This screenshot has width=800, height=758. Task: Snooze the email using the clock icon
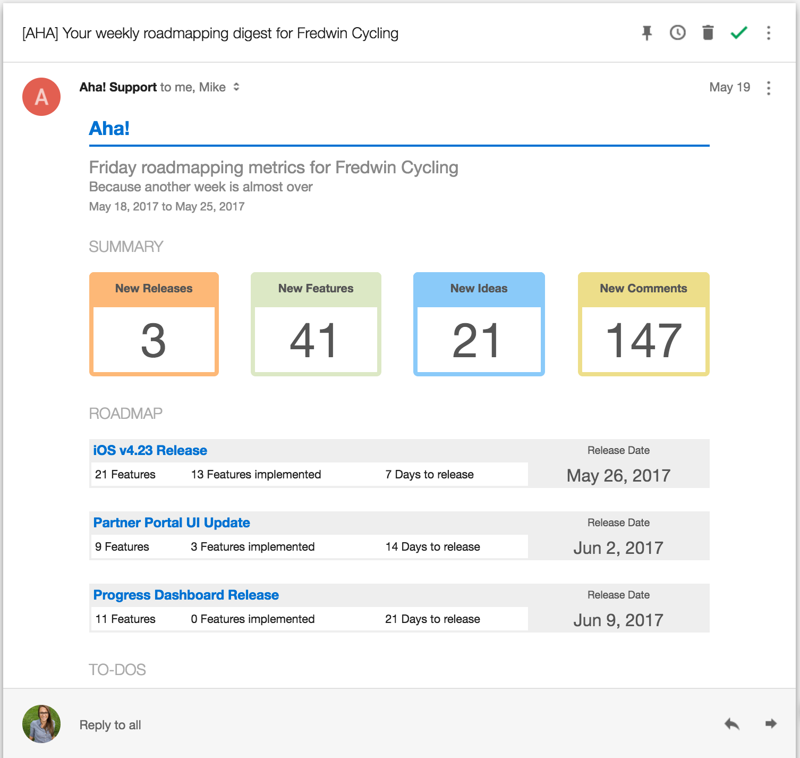point(677,33)
